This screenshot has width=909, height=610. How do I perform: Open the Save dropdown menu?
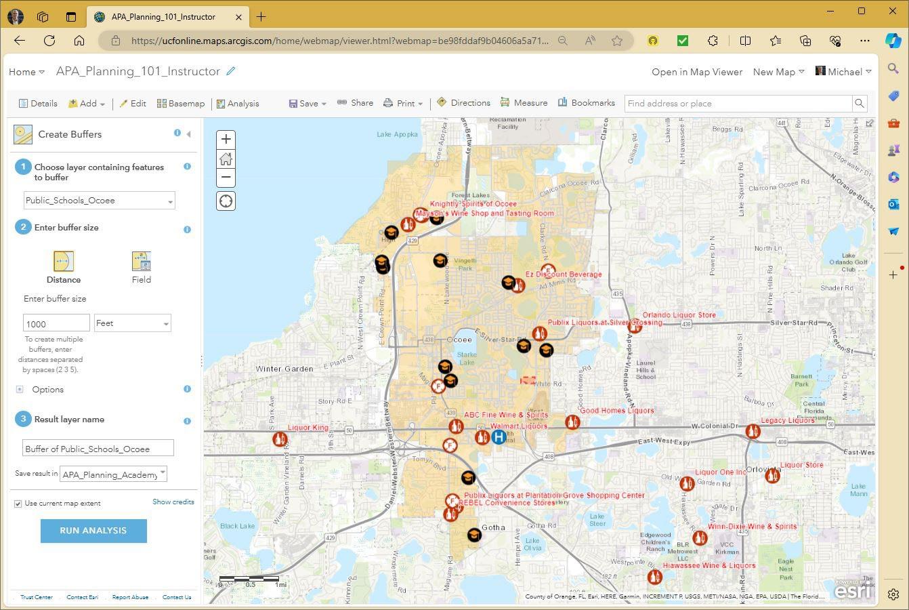coord(308,104)
